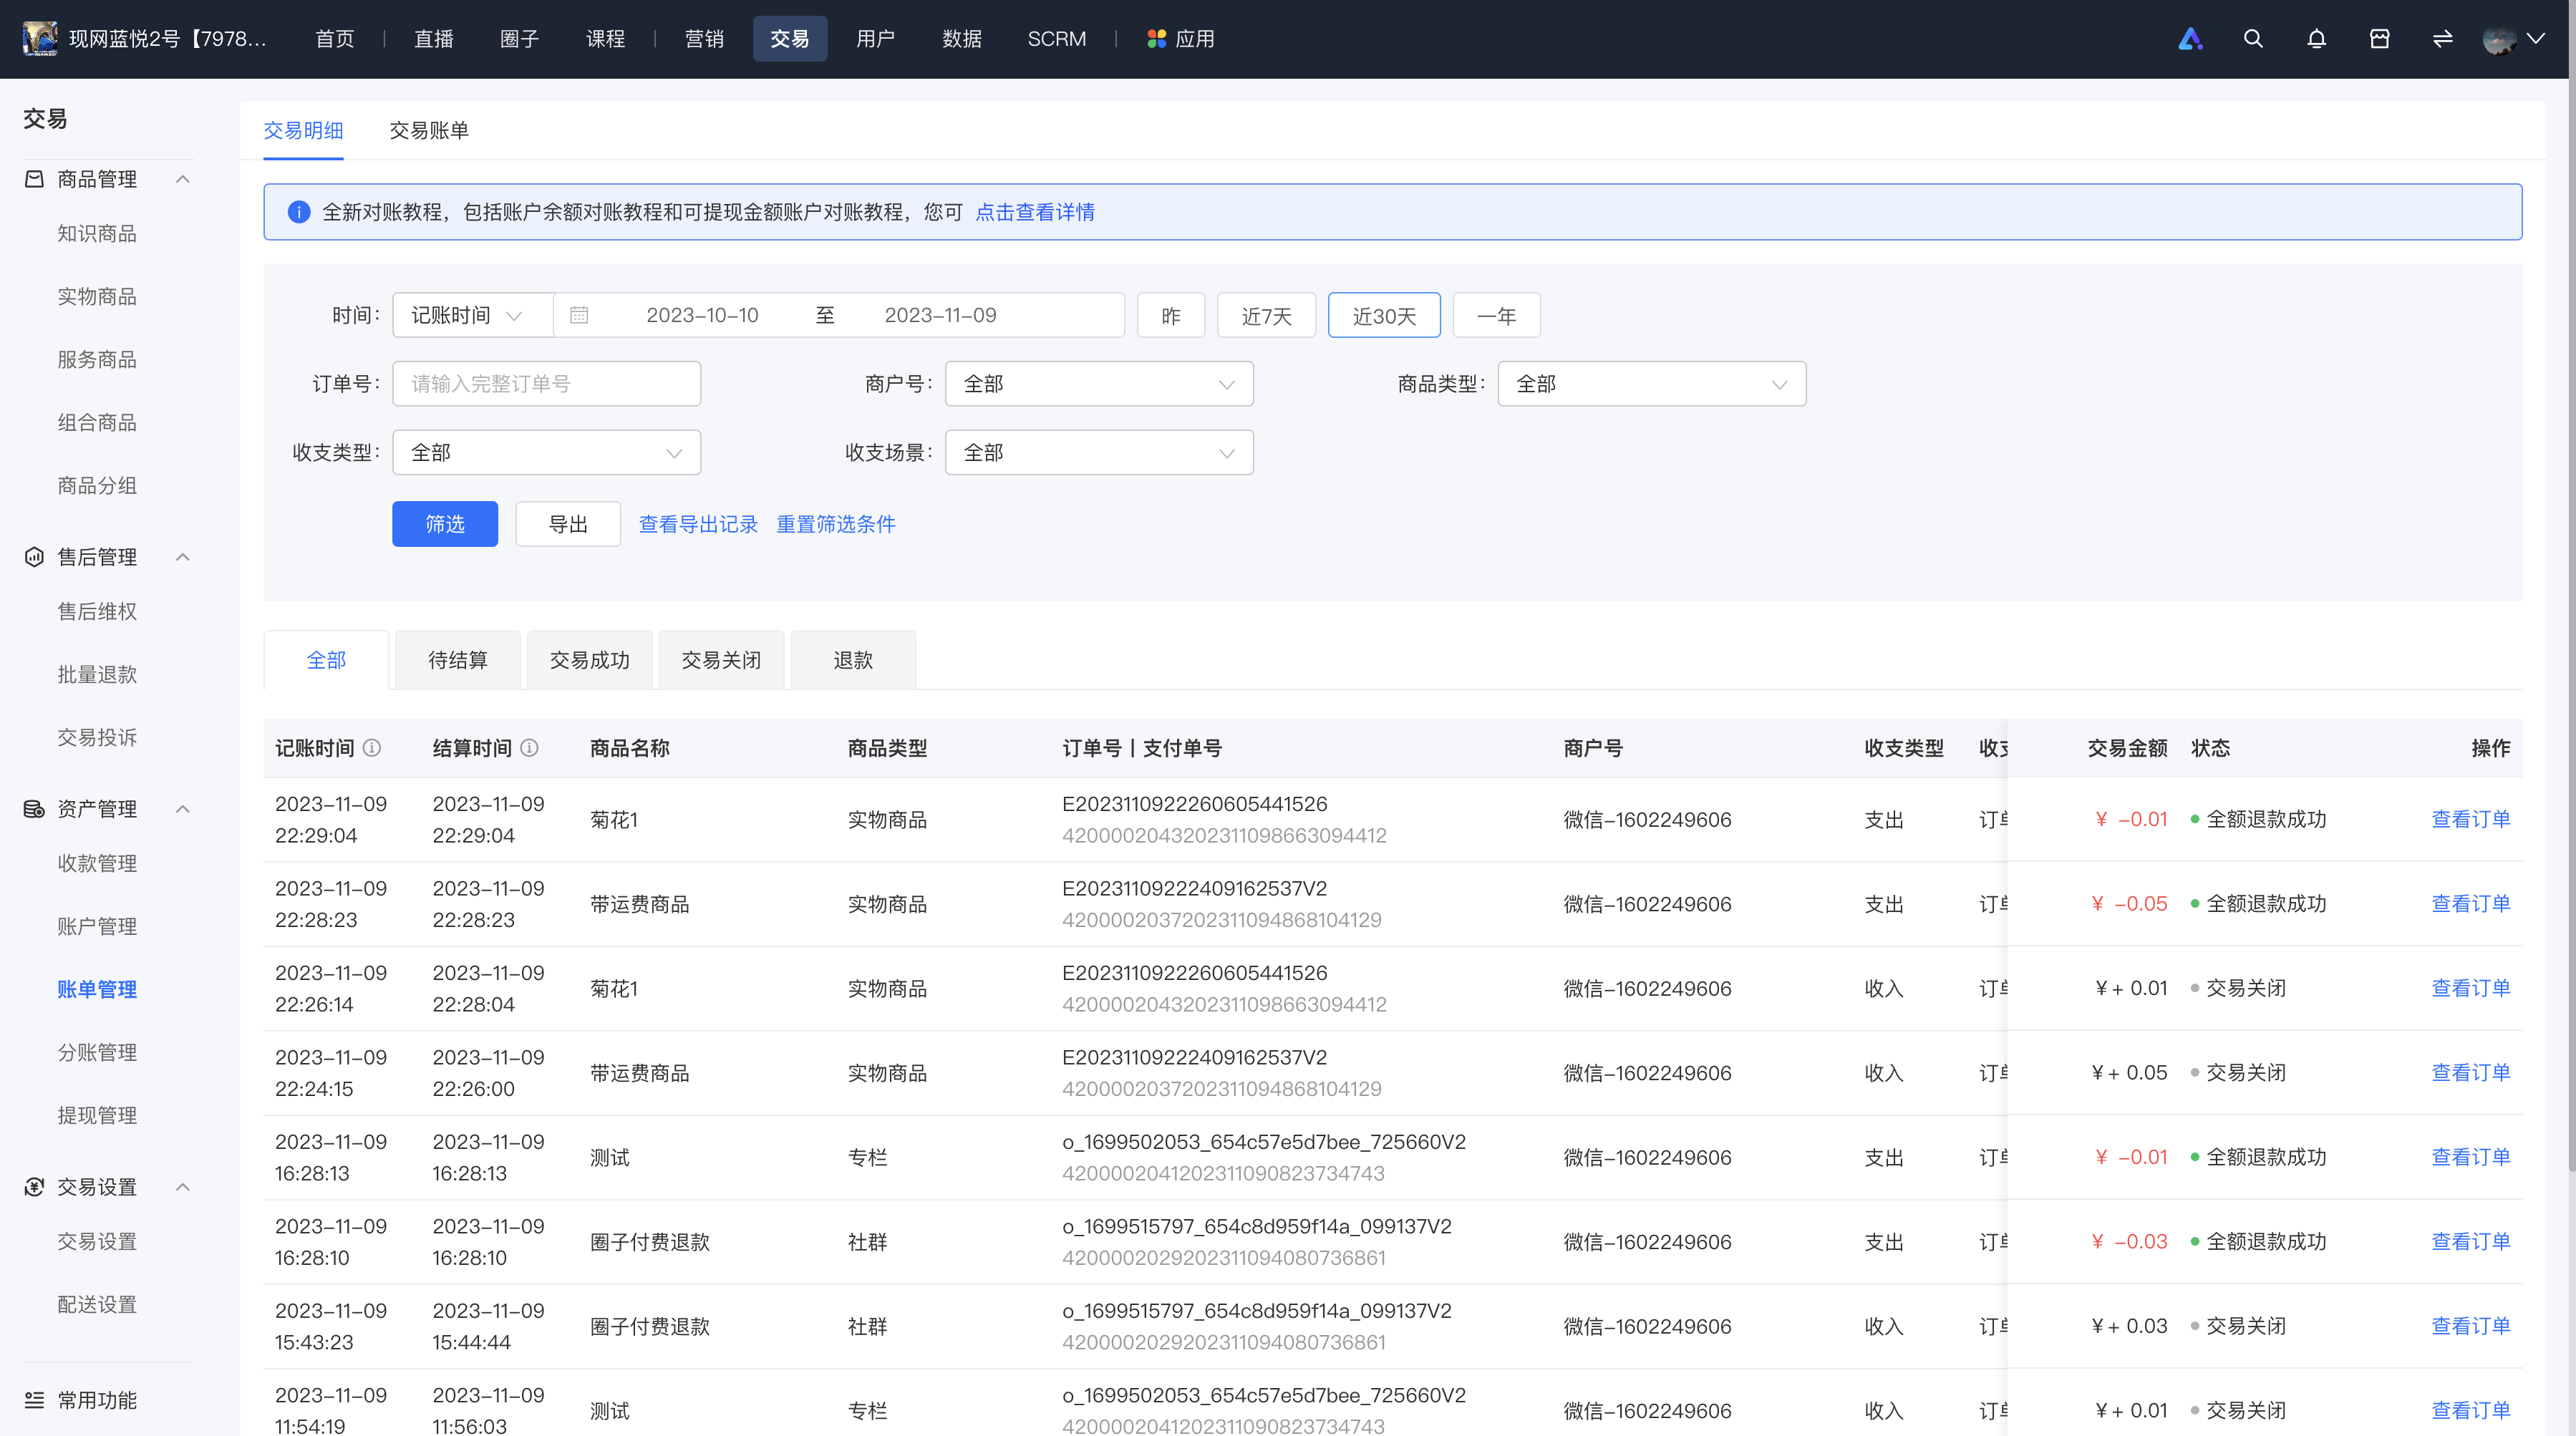Click the colorful 应用 apps icon

1156,39
